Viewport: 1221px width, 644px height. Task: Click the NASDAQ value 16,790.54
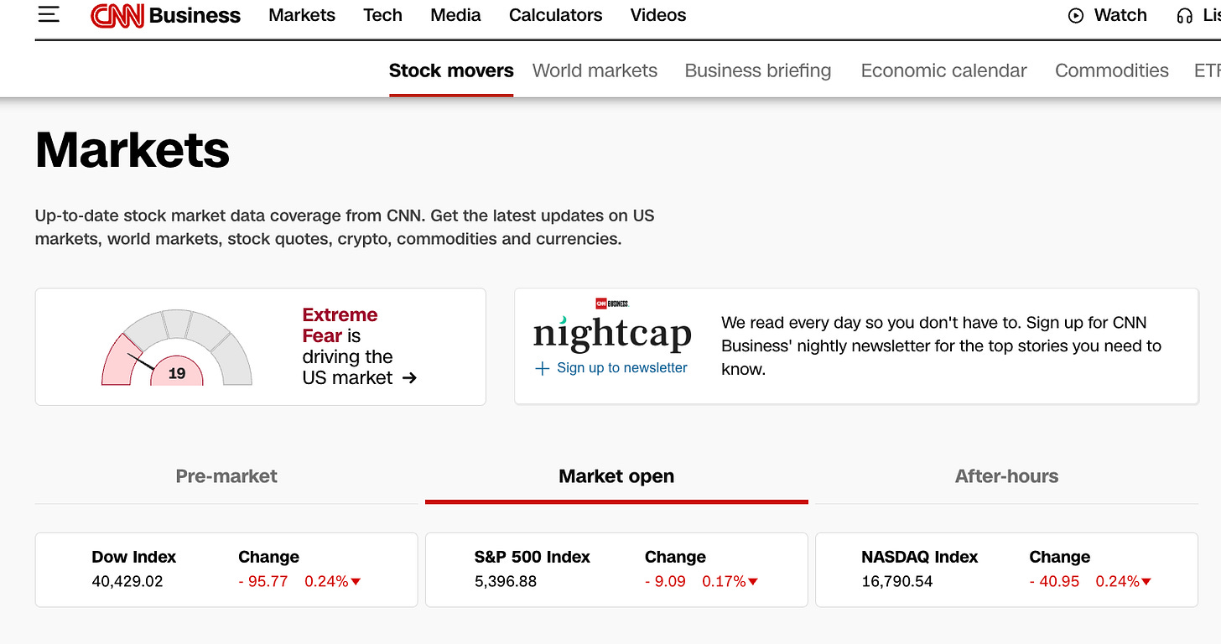[x=897, y=581]
